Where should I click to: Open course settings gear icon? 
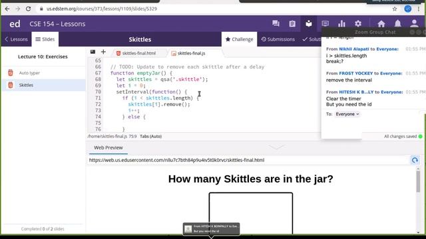358,24
